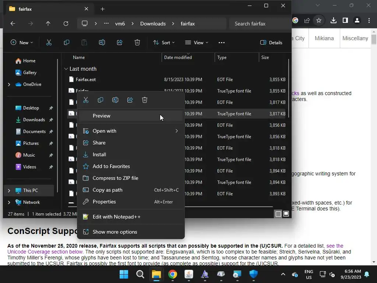Select Copy as path

point(131,190)
